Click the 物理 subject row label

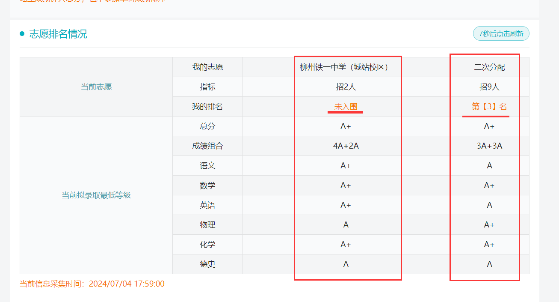[x=207, y=225]
